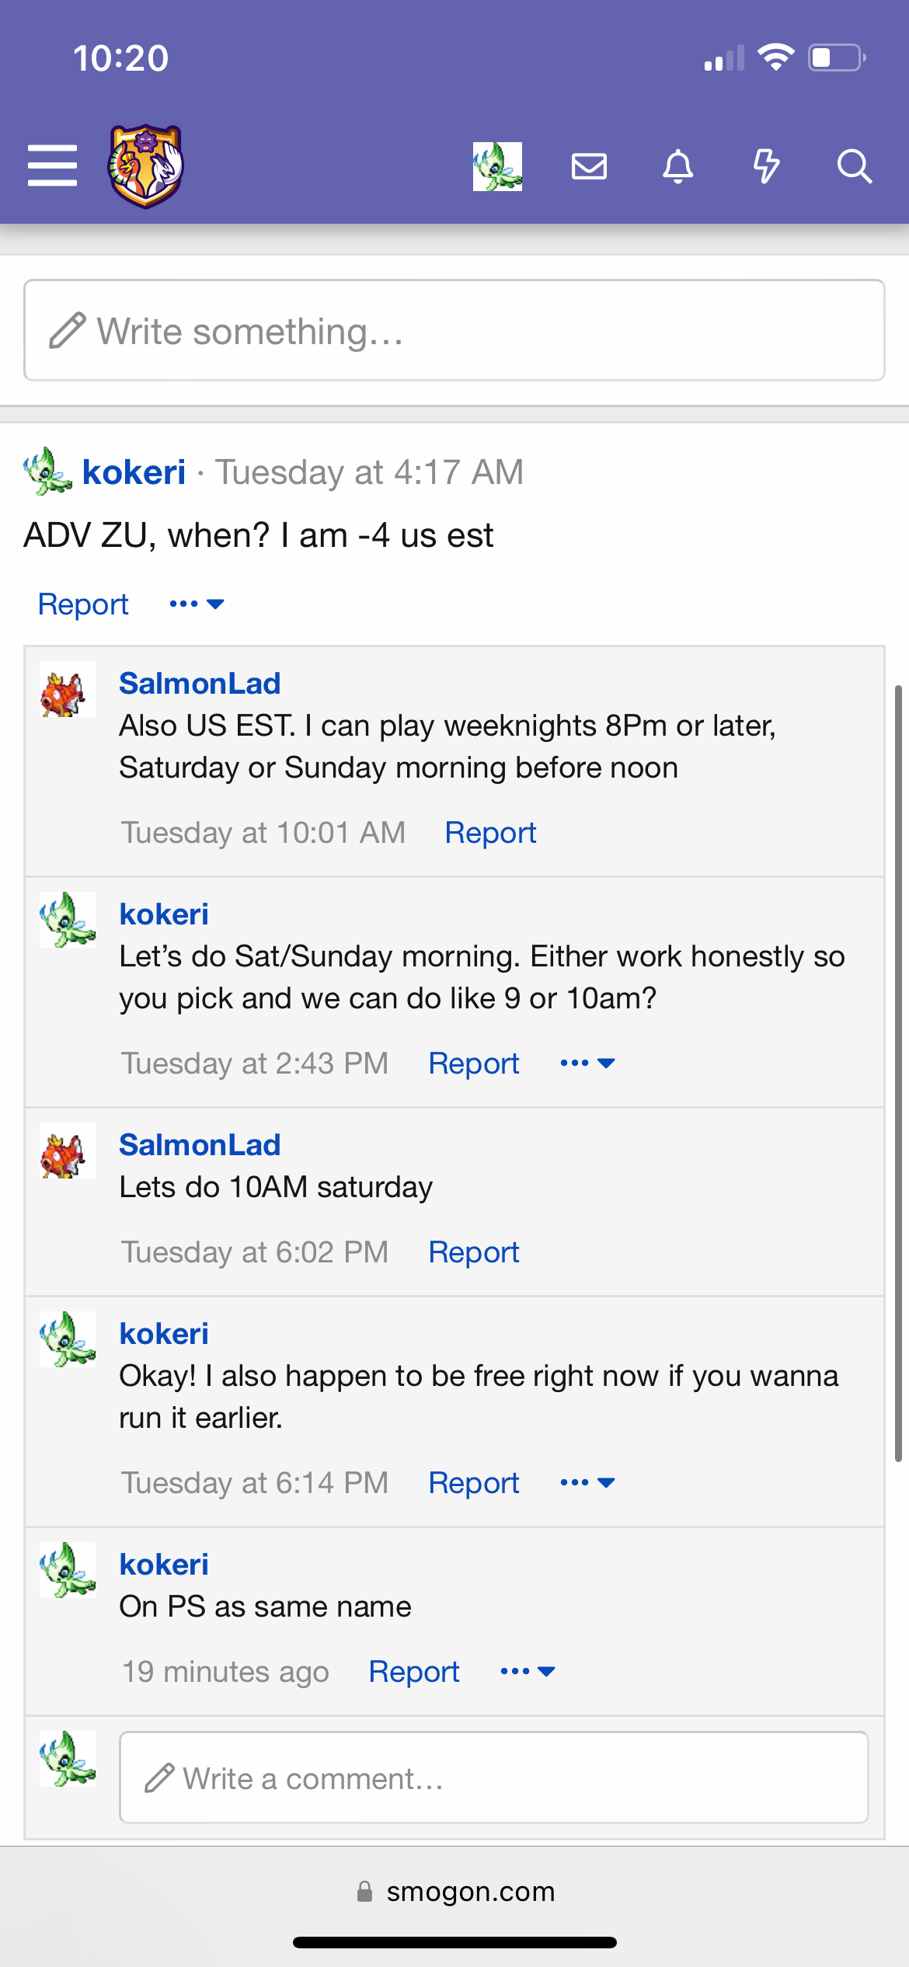Report the main ADV ZU profile post
The width and height of the screenshot is (909, 1967).
83,604
